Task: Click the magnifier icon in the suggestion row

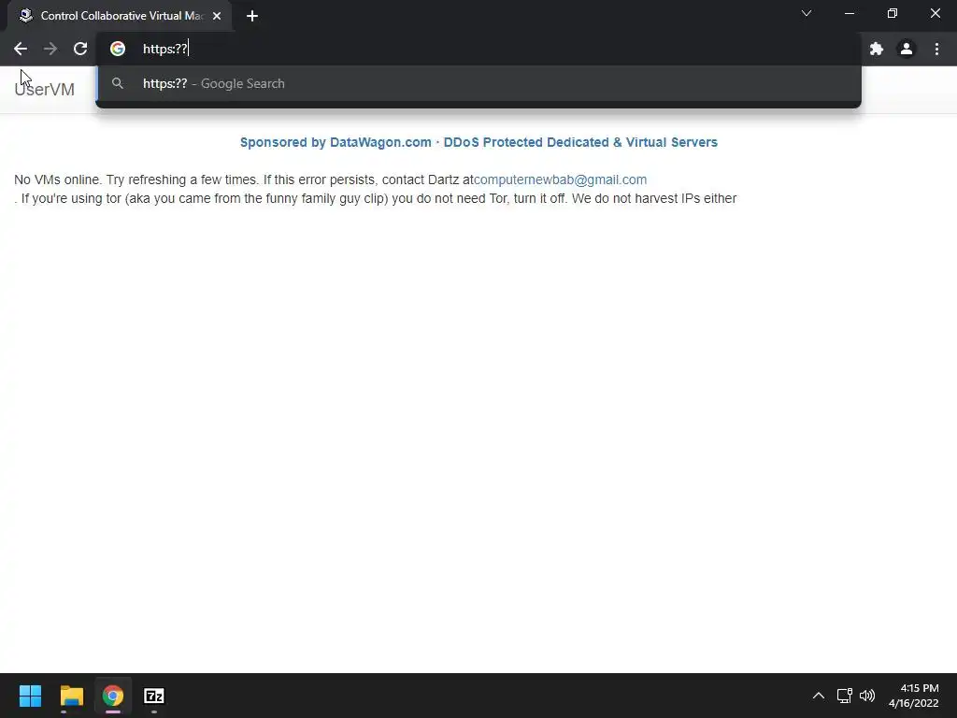Action: point(118,83)
